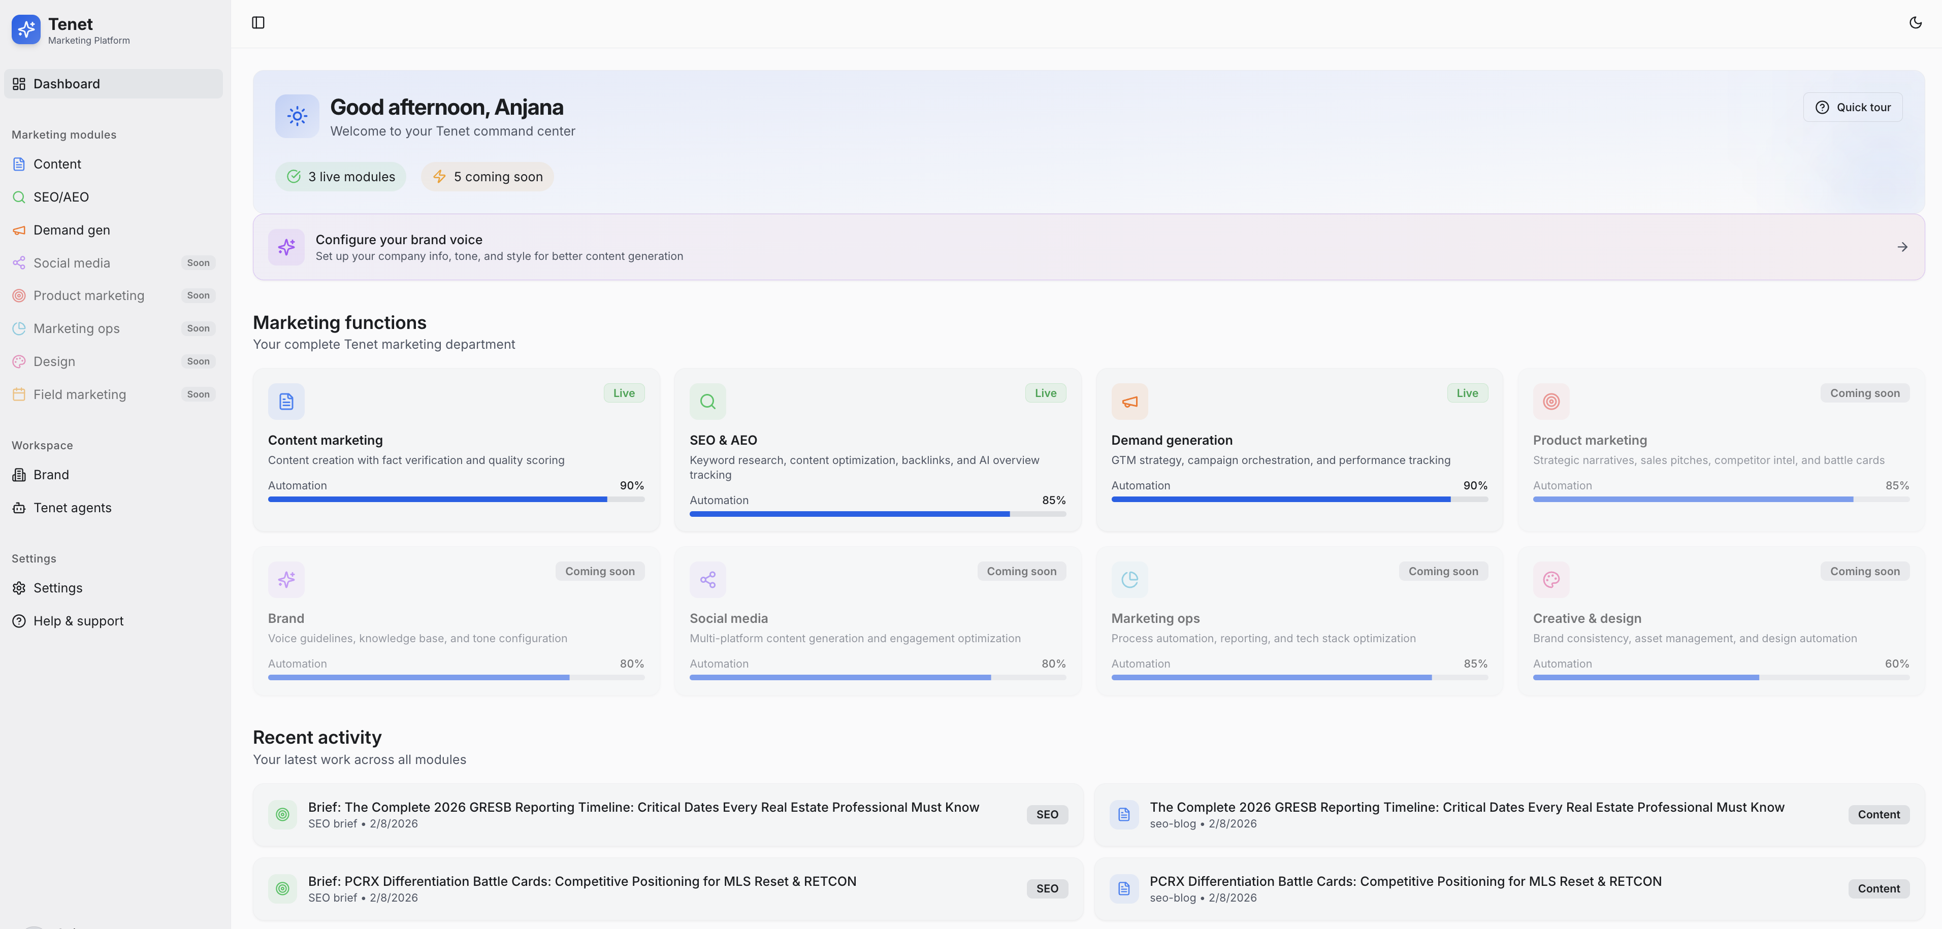Viewport: 1942px width, 929px height.
Task: Click the sun greeting icon
Action: click(297, 116)
